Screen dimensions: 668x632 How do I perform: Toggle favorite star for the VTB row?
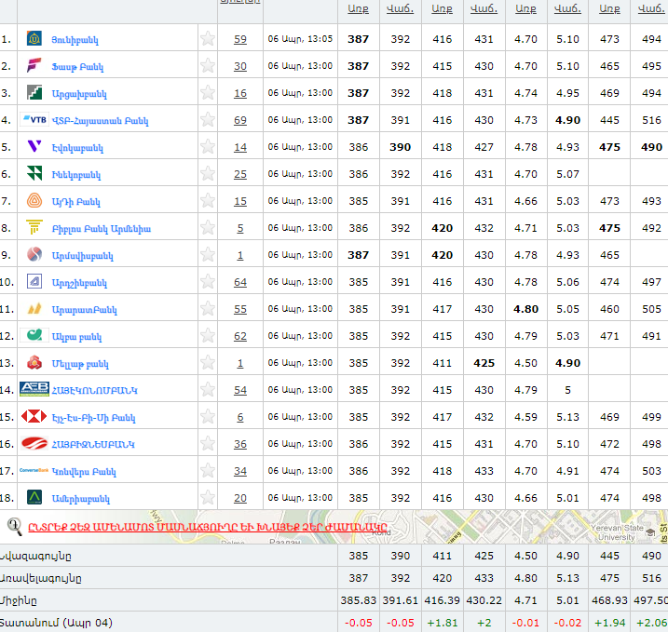[208, 119]
